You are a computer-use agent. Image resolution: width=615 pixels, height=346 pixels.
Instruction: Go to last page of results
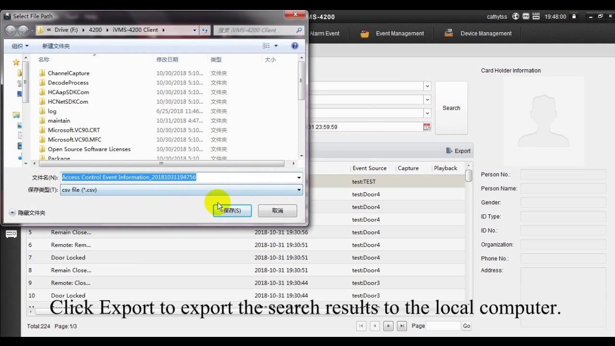point(402,326)
